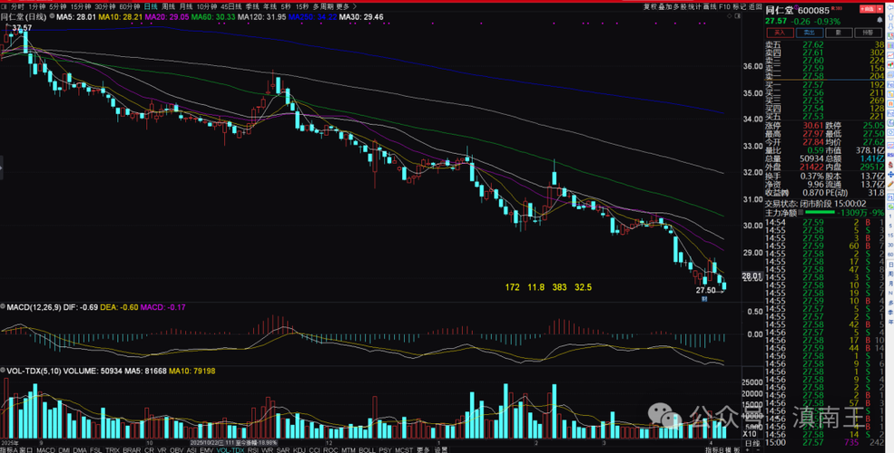The width and height of the screenshot is (894, 453).
Task: Select 季线 quarterly period
Action: [x=252, y=6]
